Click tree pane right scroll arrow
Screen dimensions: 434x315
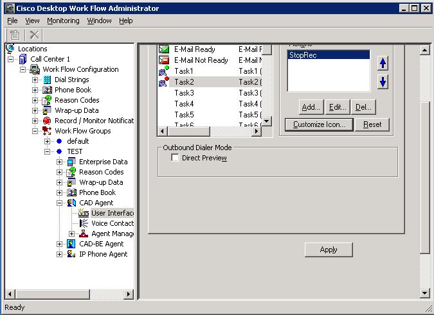tap(128, 294)
